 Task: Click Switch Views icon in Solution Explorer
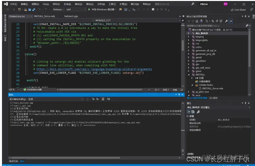201,21
